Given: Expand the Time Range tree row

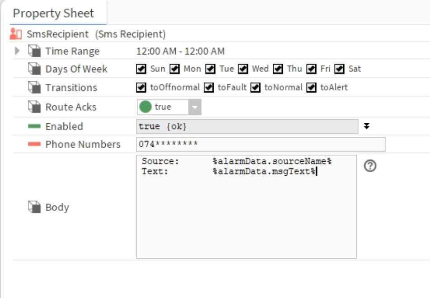Looking at the screenshot, I should coord(18,51).
